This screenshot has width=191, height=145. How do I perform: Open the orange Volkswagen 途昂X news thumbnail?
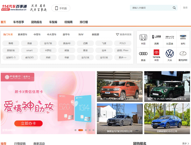pyautogui.click(x=120, y=87)
